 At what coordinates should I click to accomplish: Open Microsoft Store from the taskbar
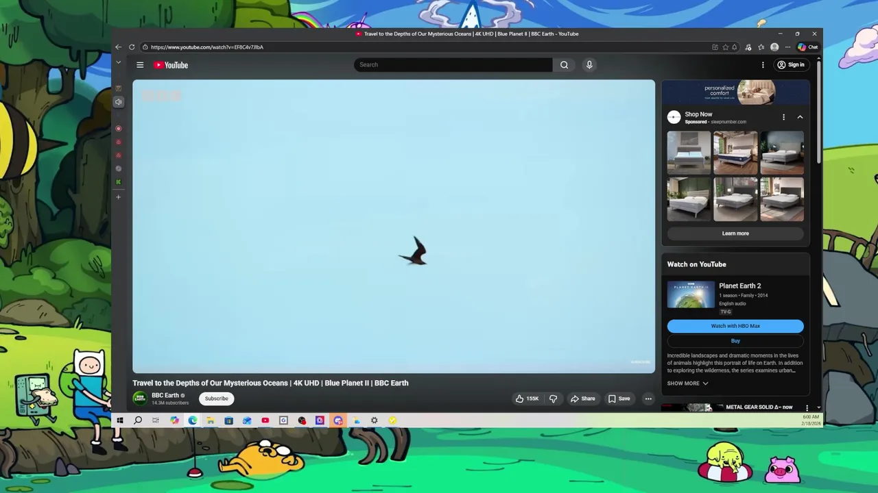coord(228,420)
